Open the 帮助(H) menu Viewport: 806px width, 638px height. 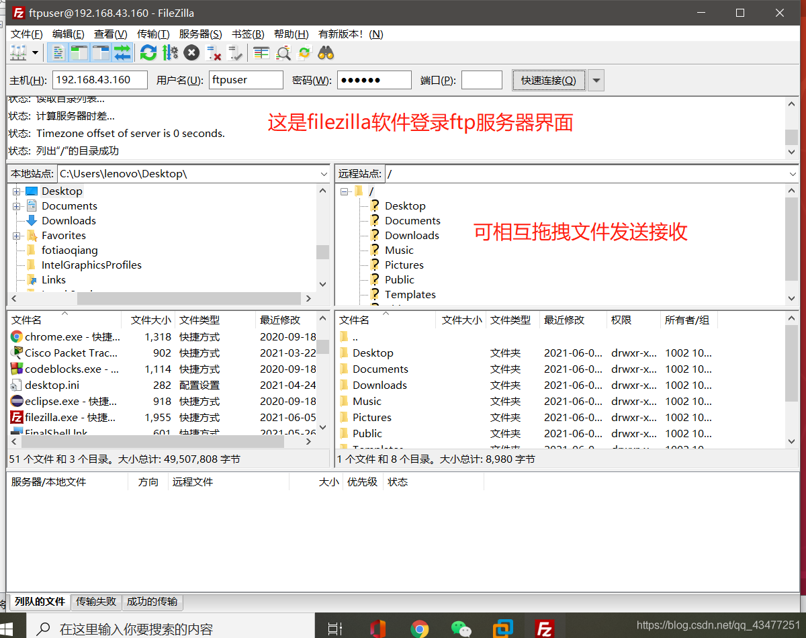(291, 34)
